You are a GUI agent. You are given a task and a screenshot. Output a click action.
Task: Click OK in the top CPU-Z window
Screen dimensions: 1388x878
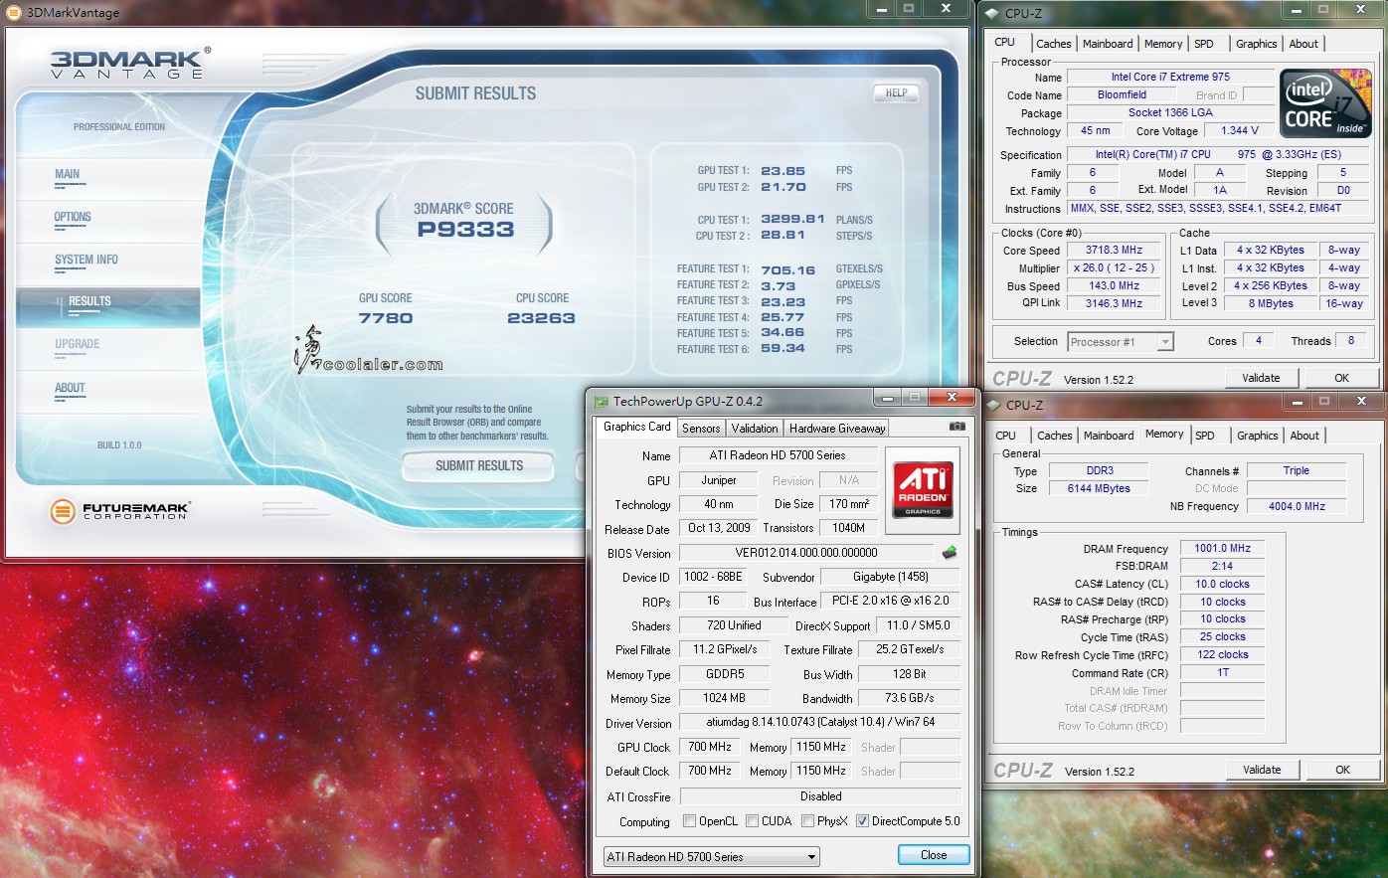[1341, 378]
